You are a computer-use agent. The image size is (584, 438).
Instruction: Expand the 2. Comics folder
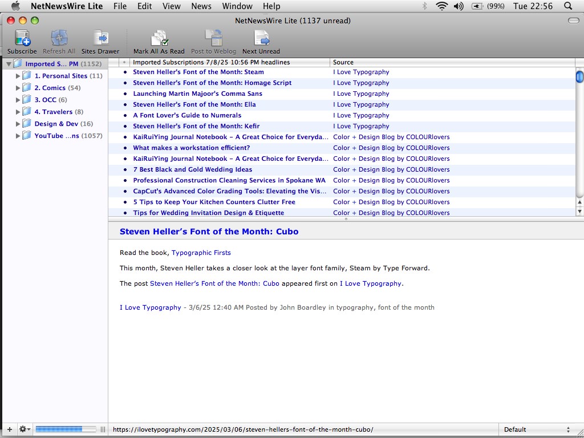click(x=18, y=88)
